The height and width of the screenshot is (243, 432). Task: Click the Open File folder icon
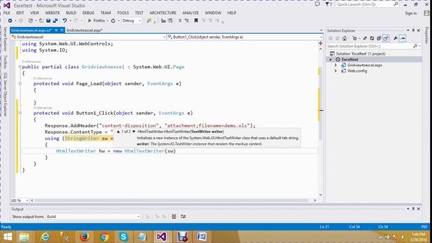click(x=41, y=21)
